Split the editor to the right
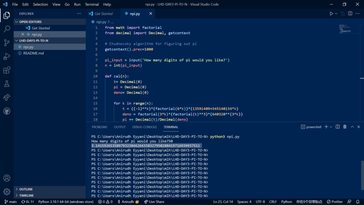364x205 pixels. [x=350, y=14]
